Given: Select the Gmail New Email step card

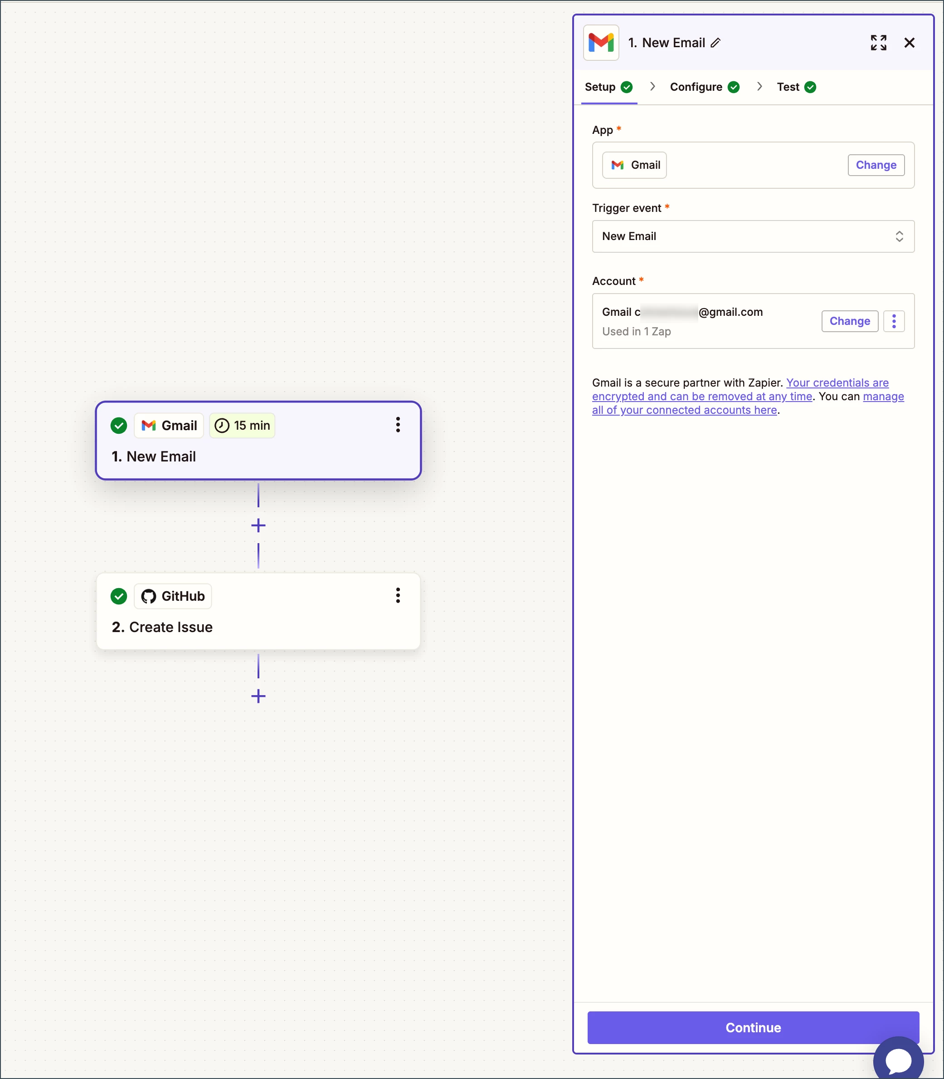Looking at the screenshot, I should [258, 441].
